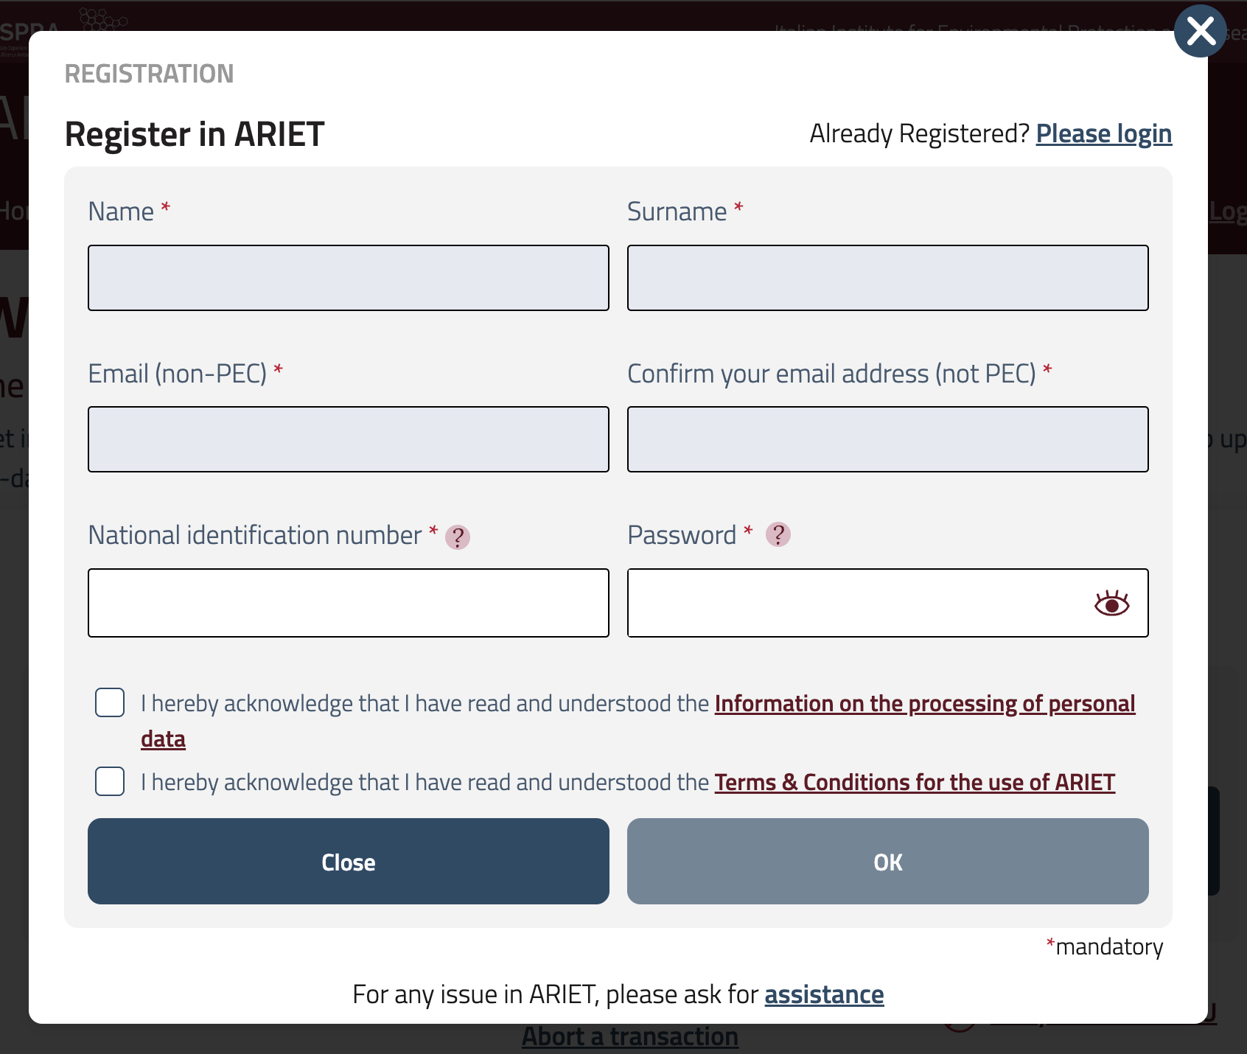Reveal the password using the eye icon
Screen dimensions: 1247x1054
[1113, 604]
